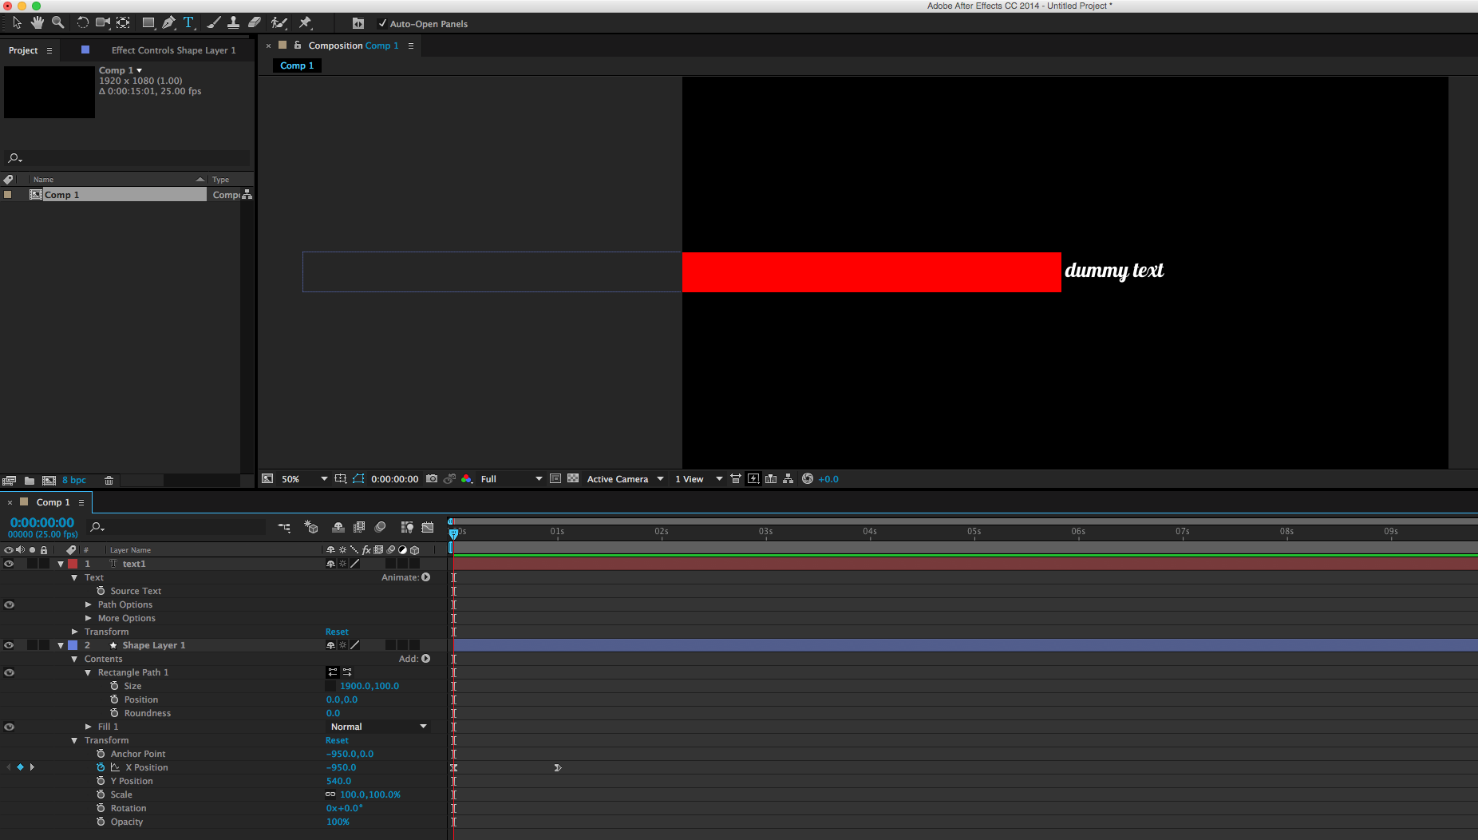Collapse the Rectangle Path 1 group
This screenshot has height=840, width=1478.
[x=88, y=672]
